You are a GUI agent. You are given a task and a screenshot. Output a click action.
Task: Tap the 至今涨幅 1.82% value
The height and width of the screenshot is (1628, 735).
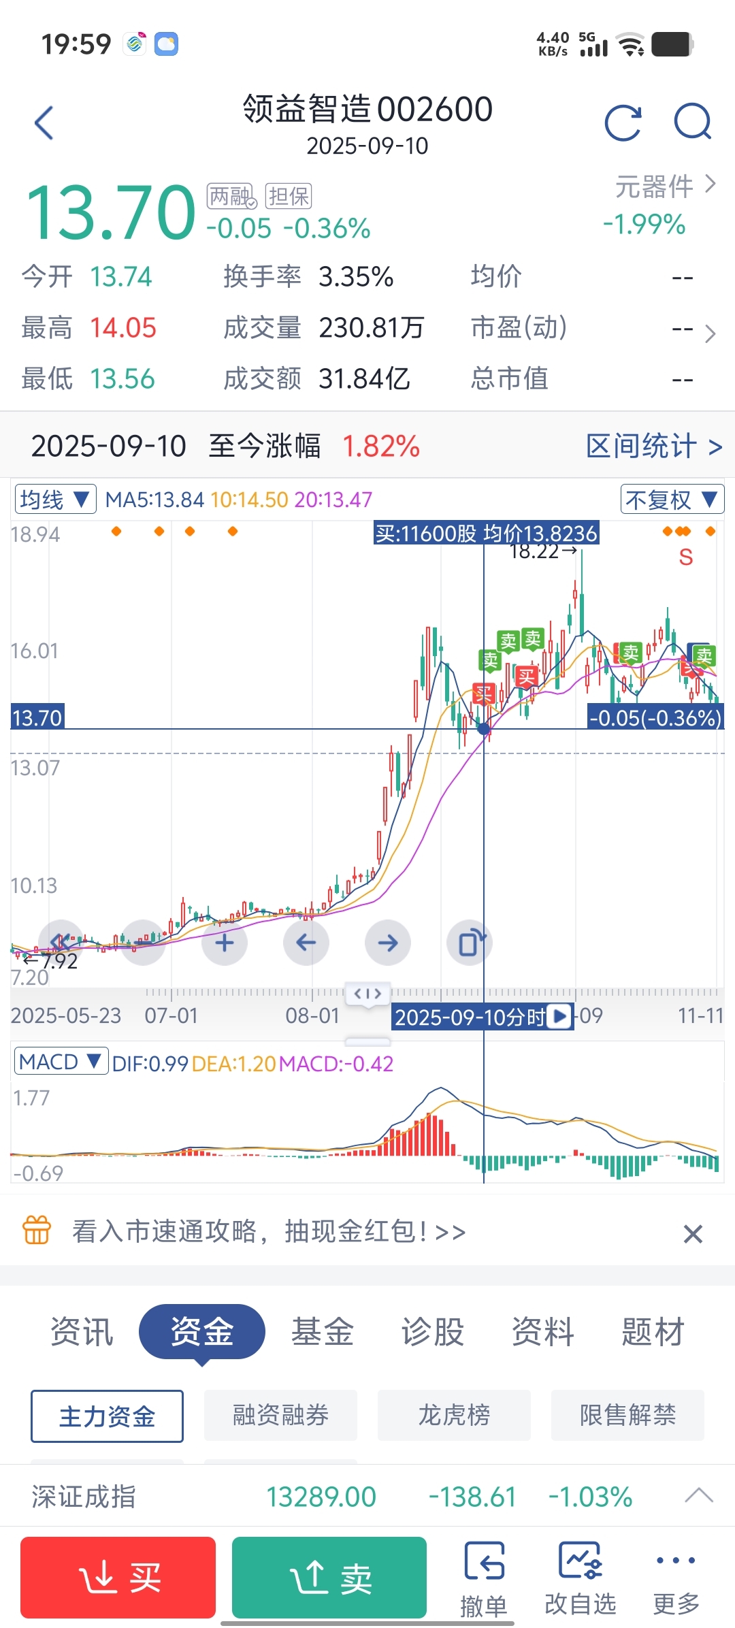[381, 446]
